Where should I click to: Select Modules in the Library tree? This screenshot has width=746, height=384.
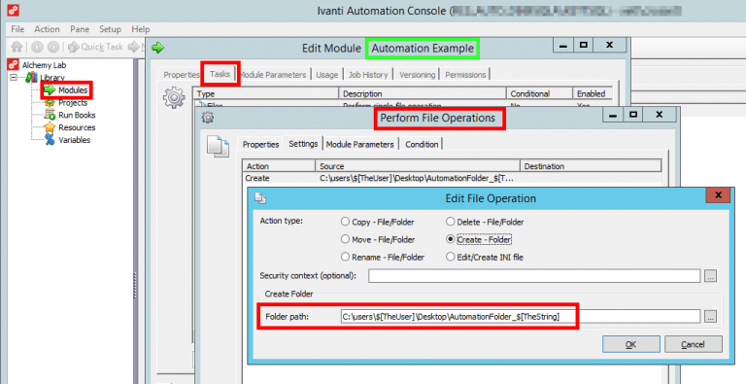[x=73, y=90]
